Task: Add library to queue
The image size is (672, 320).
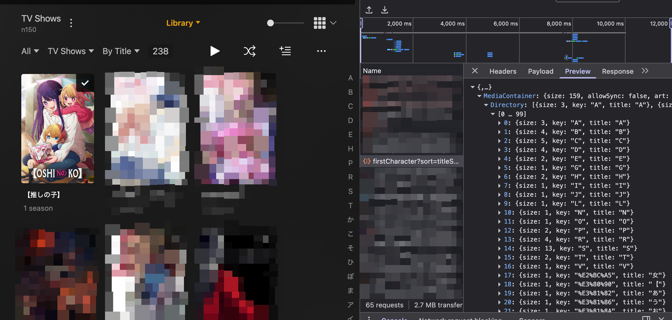Action: pyautogui.click(x=285, y=51)
